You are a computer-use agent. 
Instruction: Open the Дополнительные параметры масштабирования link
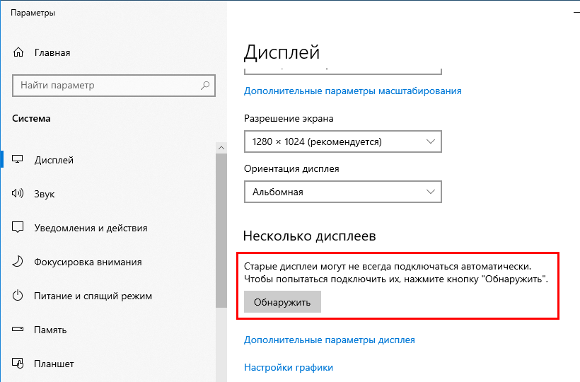click(x=352, y=91)
